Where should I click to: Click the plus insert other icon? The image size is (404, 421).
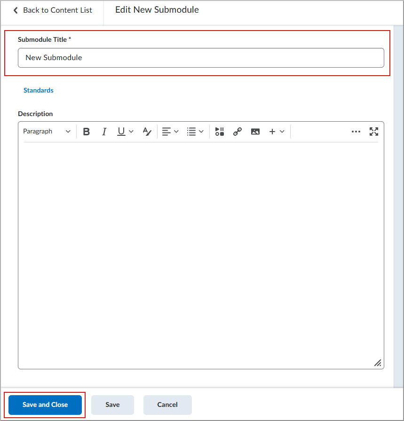272,132
